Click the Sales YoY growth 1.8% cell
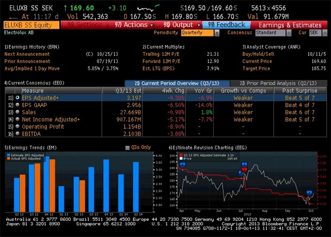The image size is (331, 237). click(207, 112)
